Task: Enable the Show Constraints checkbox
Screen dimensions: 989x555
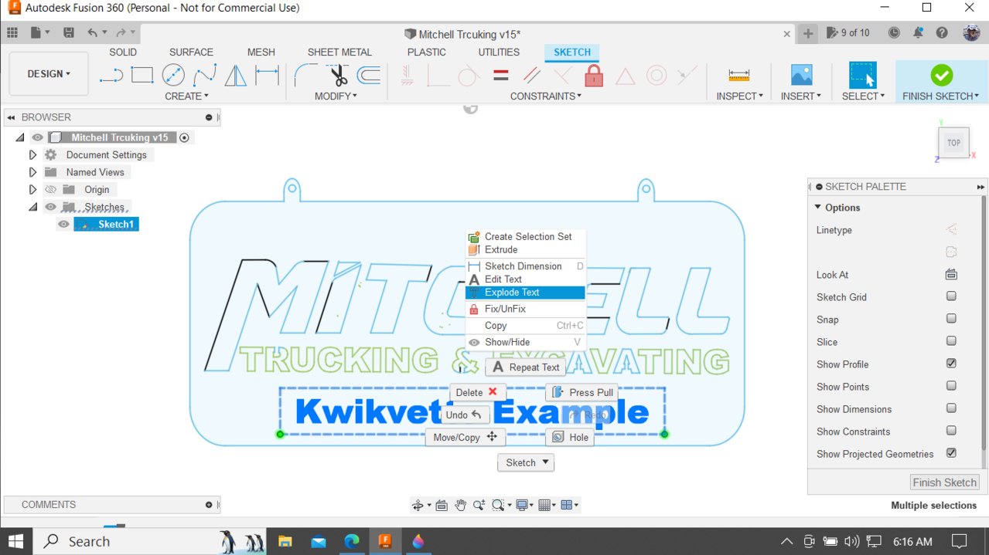Action: tap(951, 431)
